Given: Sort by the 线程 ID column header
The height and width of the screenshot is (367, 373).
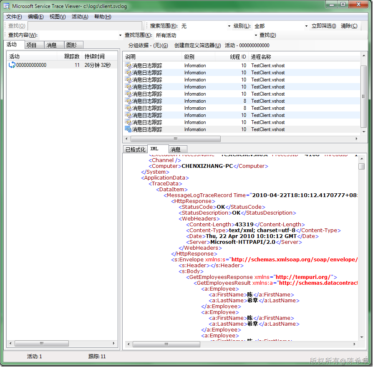Looking at the screenshot, I should click(x=232, y=57).
